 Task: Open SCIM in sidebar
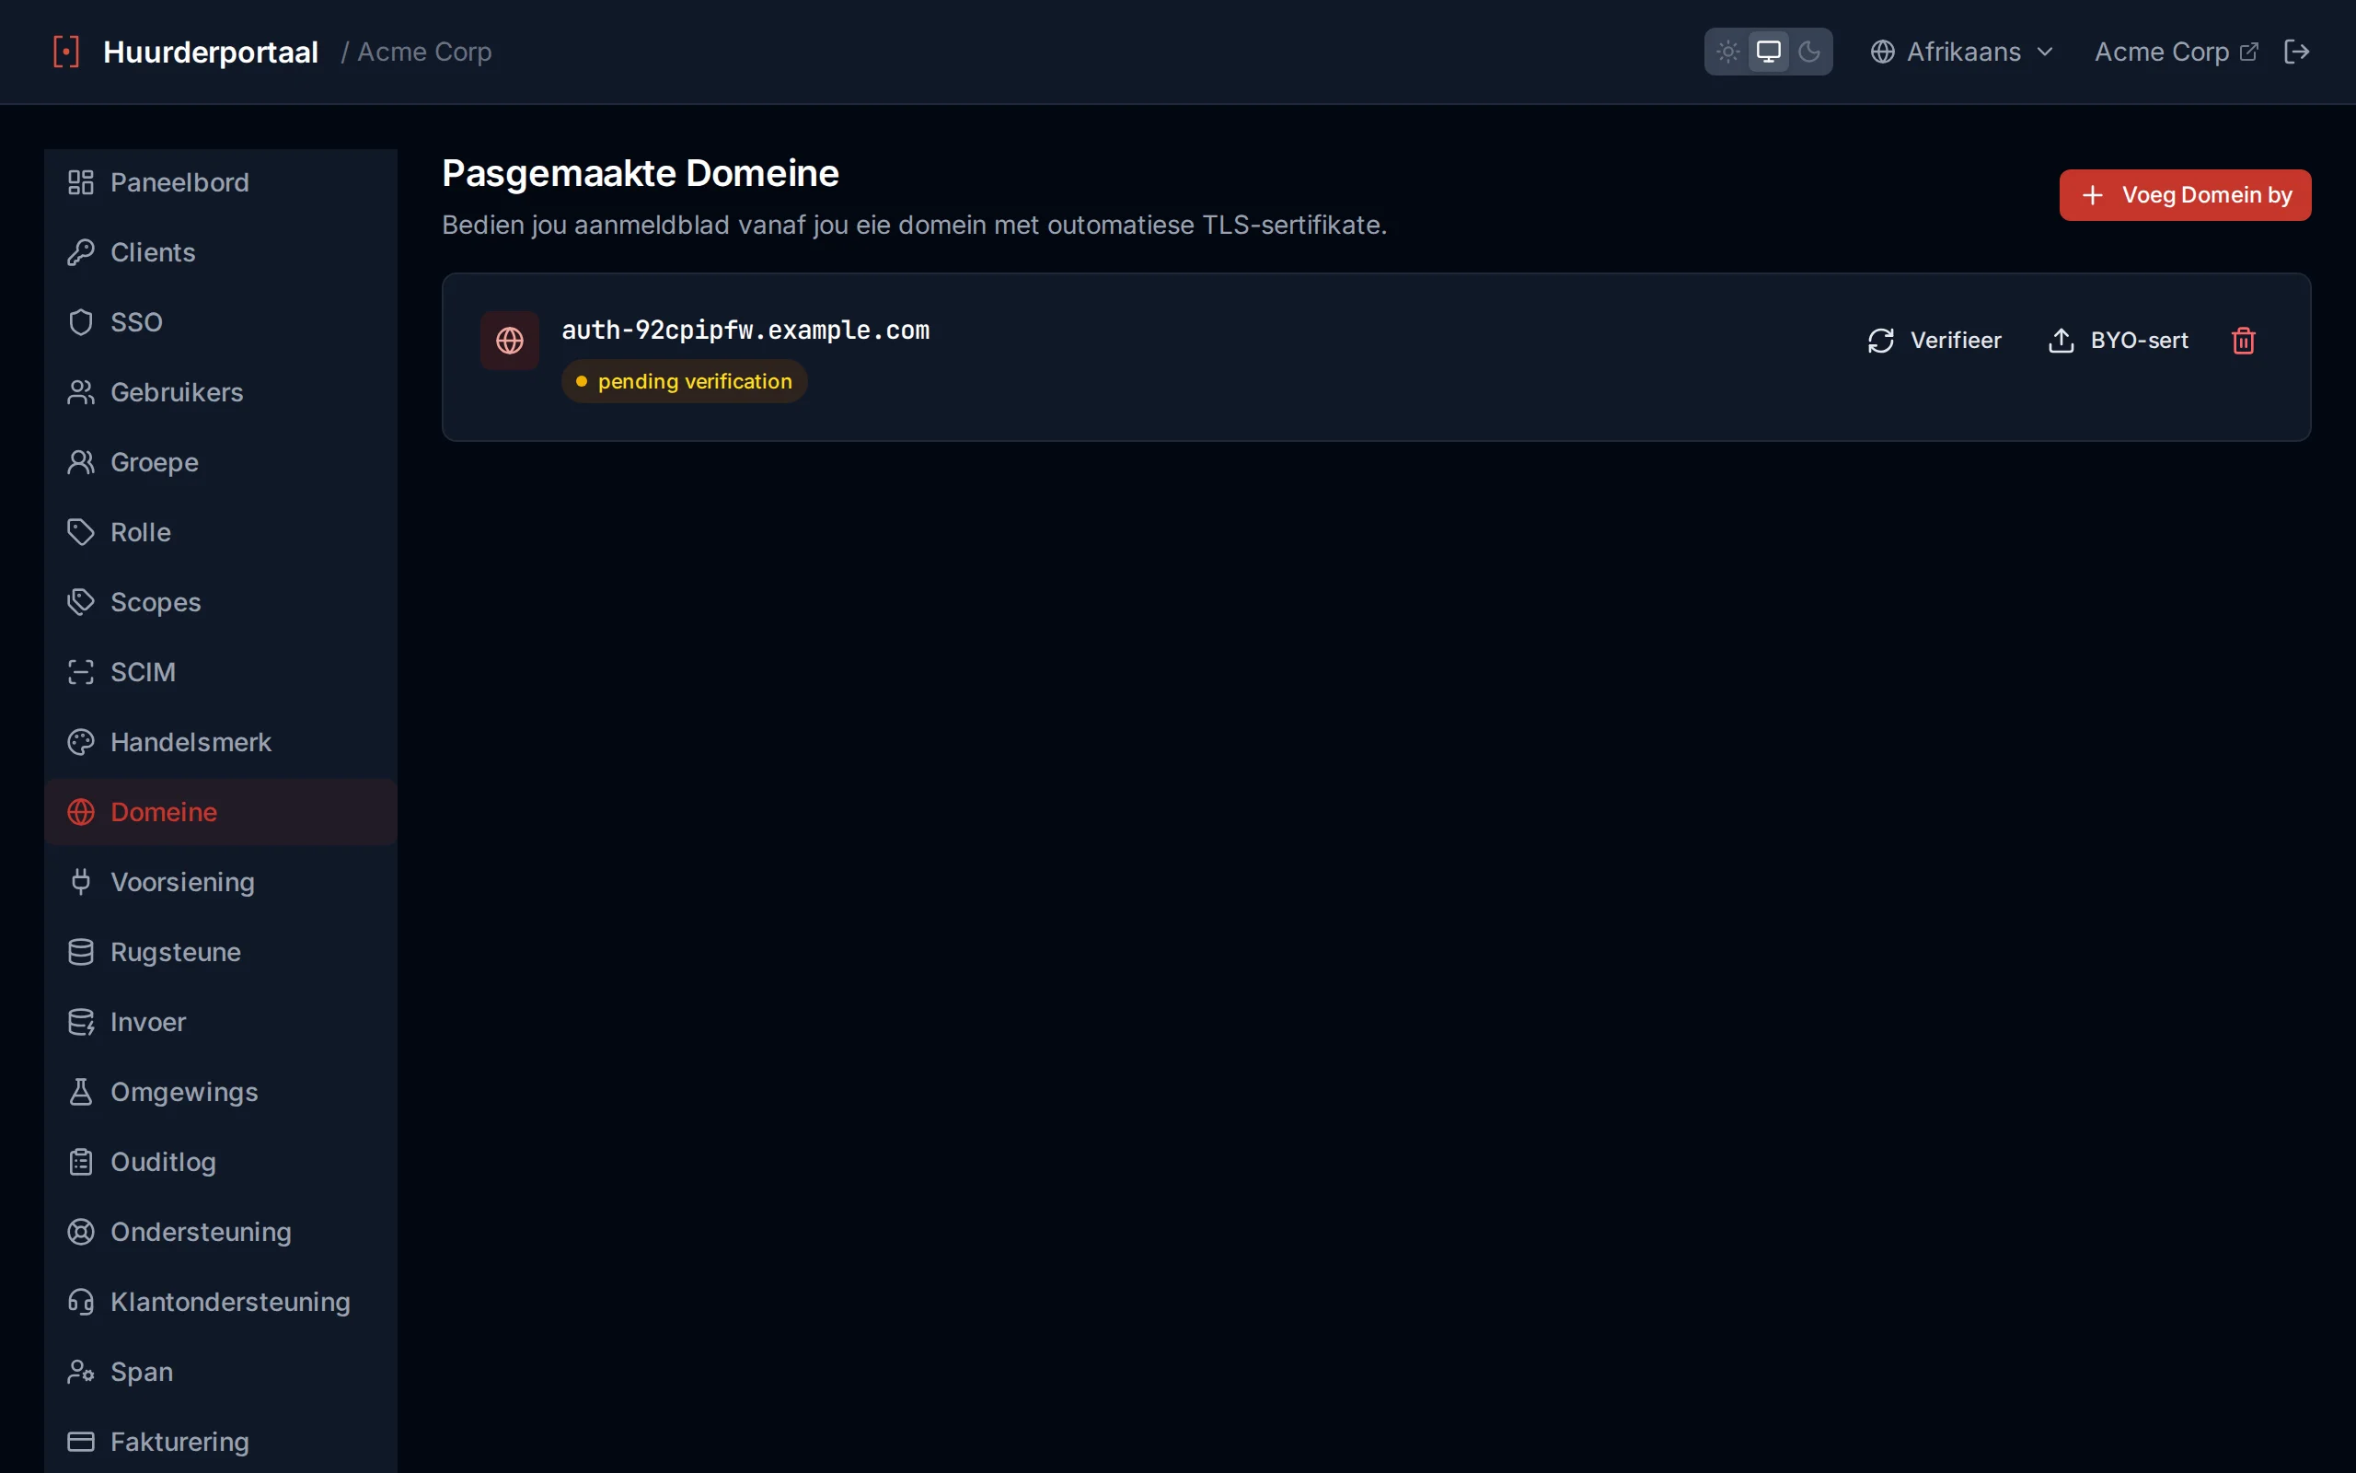click(220, 672)
